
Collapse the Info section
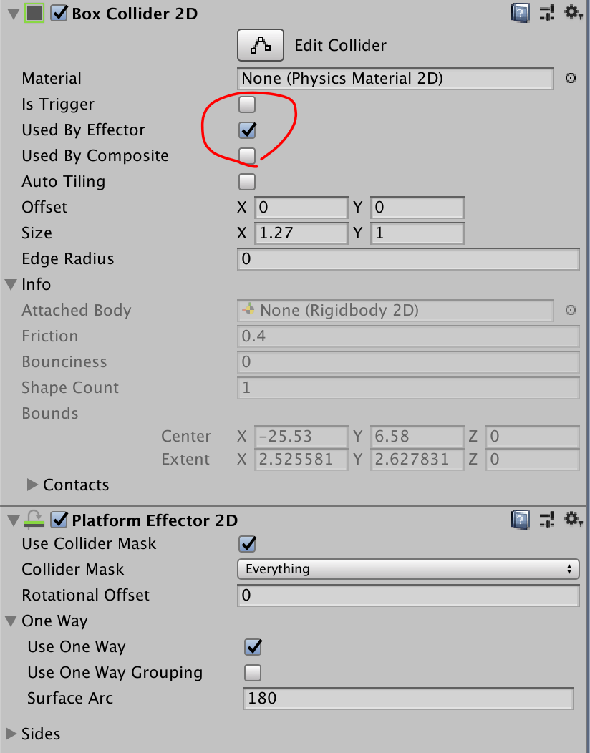coord(10,284)
